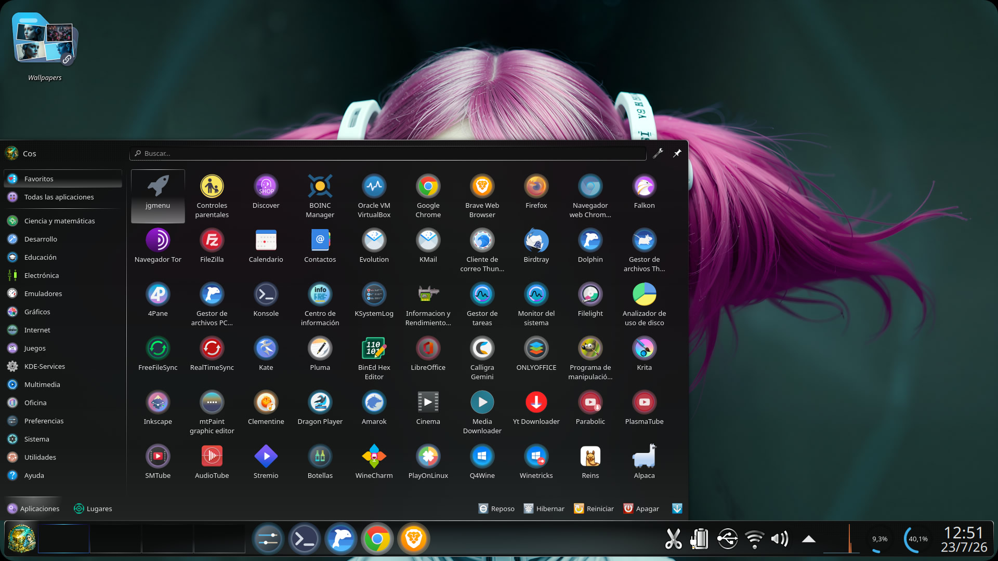Open the volume tray icon
Viewport: 998px width, 561px height.
tap(780, 539)
